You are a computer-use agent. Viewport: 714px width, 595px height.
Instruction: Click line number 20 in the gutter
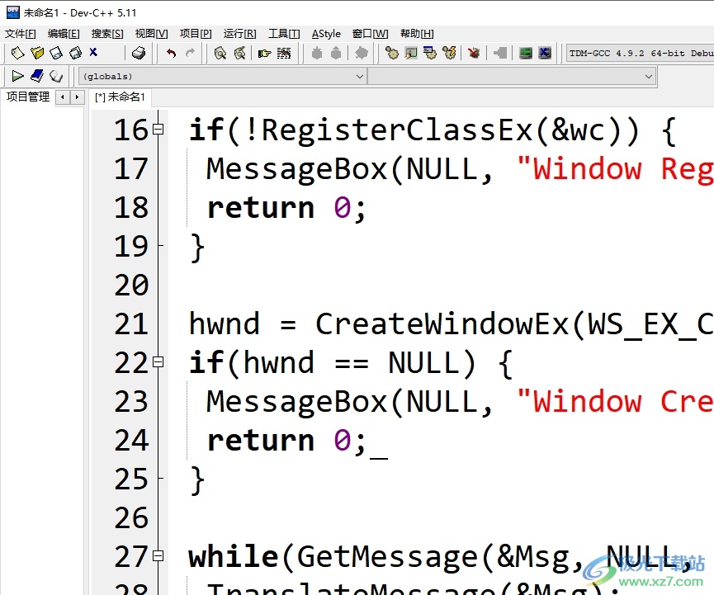pyautogui.click(x=131, y=285)
